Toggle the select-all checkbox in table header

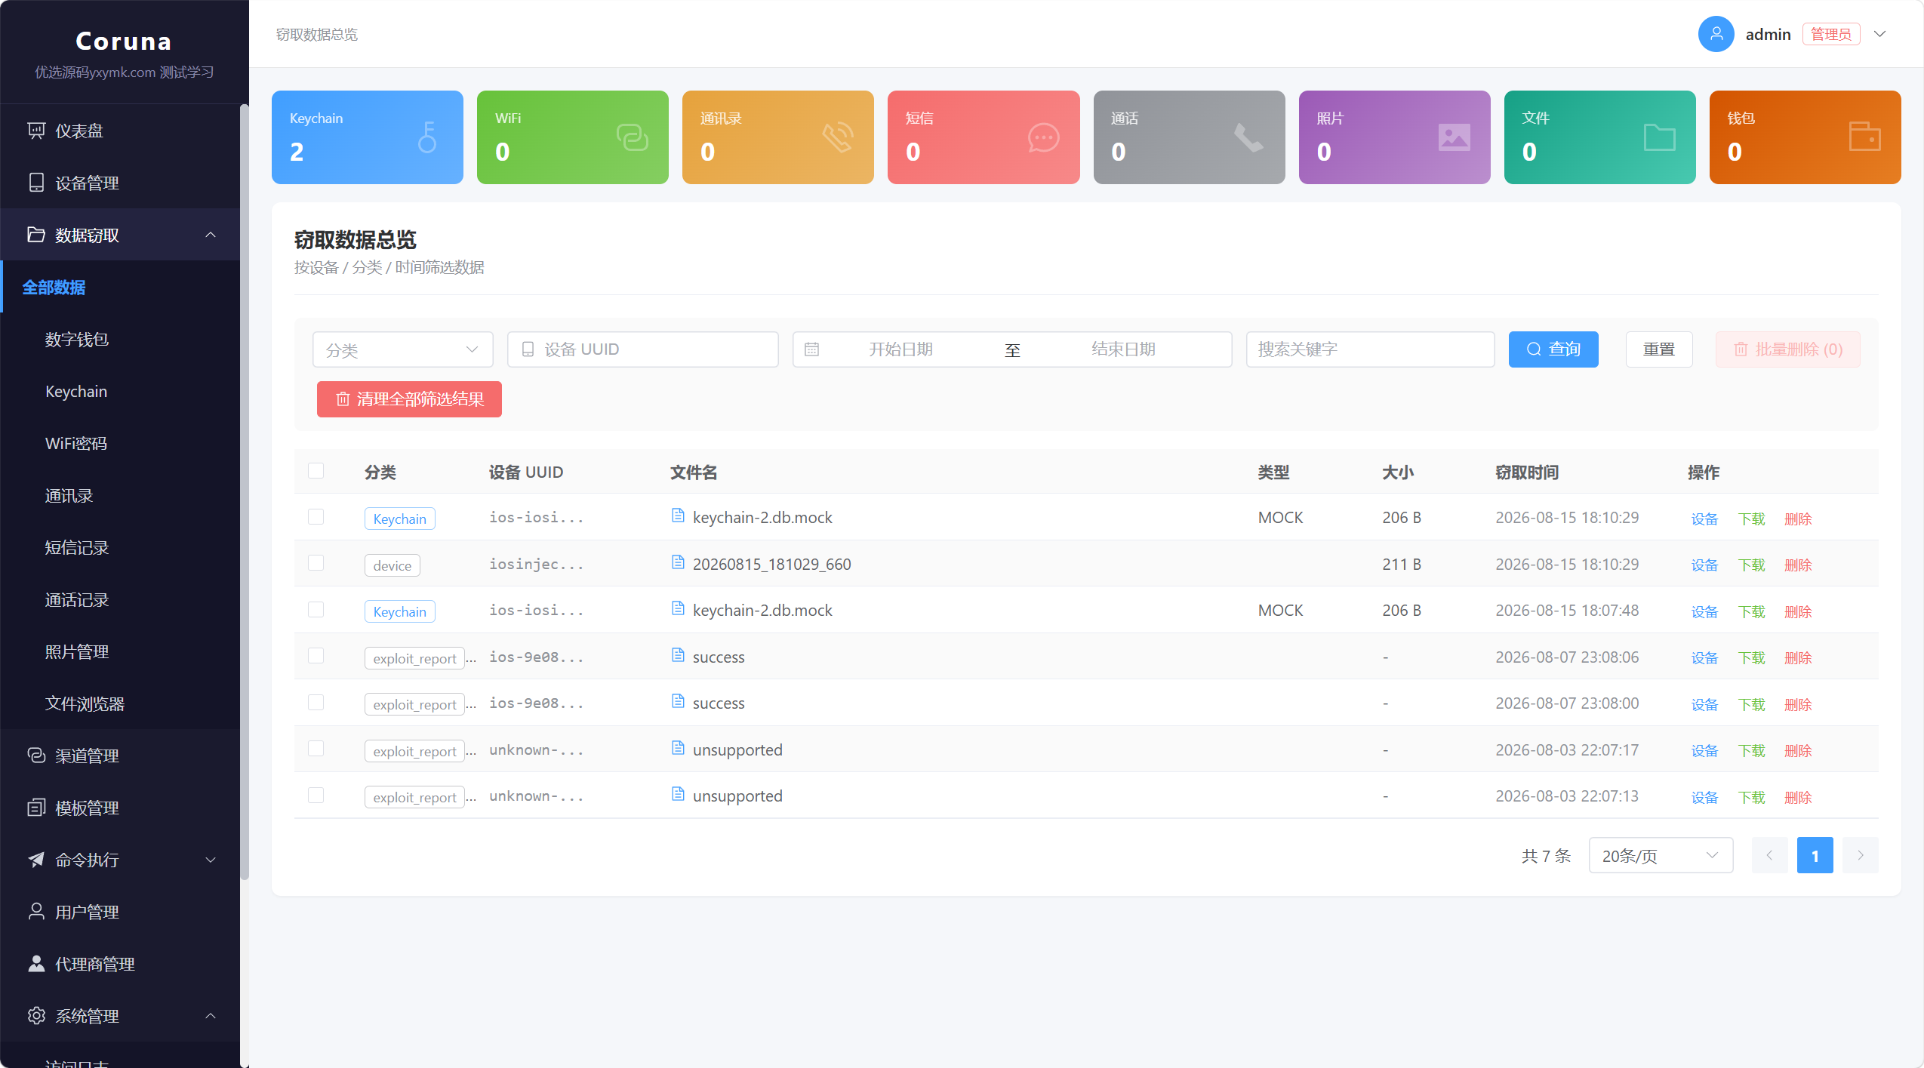point(316,471)
